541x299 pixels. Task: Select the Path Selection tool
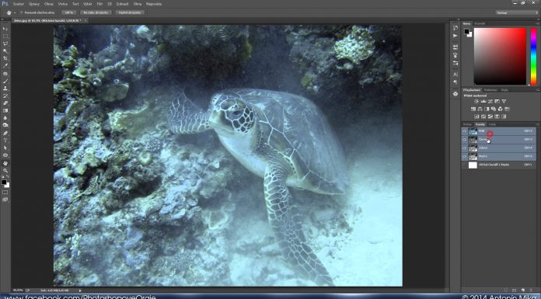pos(5,148)
